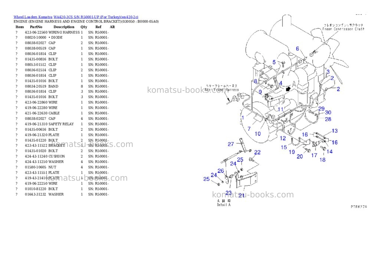
Task: Select part number 01435-01020
Action: pos(35,151)
